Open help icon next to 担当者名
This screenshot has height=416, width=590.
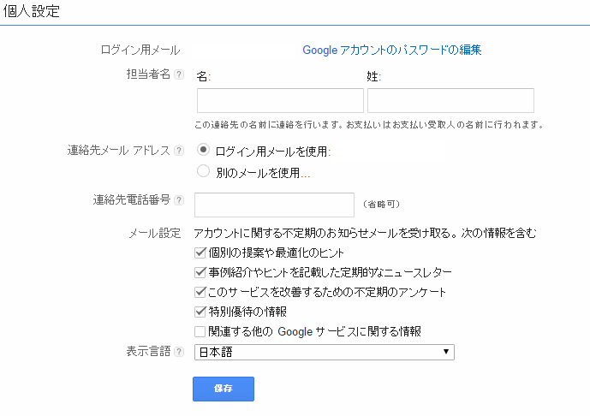179,74
